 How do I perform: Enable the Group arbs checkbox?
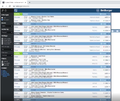pyautogui.click(x=2, y=44)
